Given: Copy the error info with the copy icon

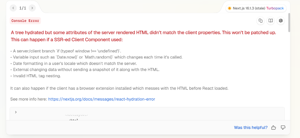Looking at the screenshot, I should 260,20.
